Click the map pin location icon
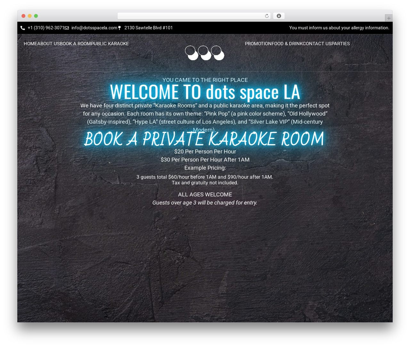 [119, 28]
